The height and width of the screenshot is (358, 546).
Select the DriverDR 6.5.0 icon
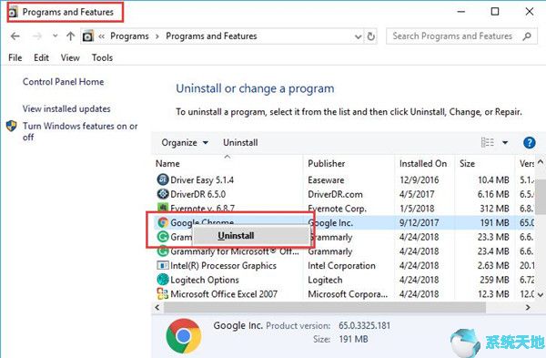click(163, 194)
